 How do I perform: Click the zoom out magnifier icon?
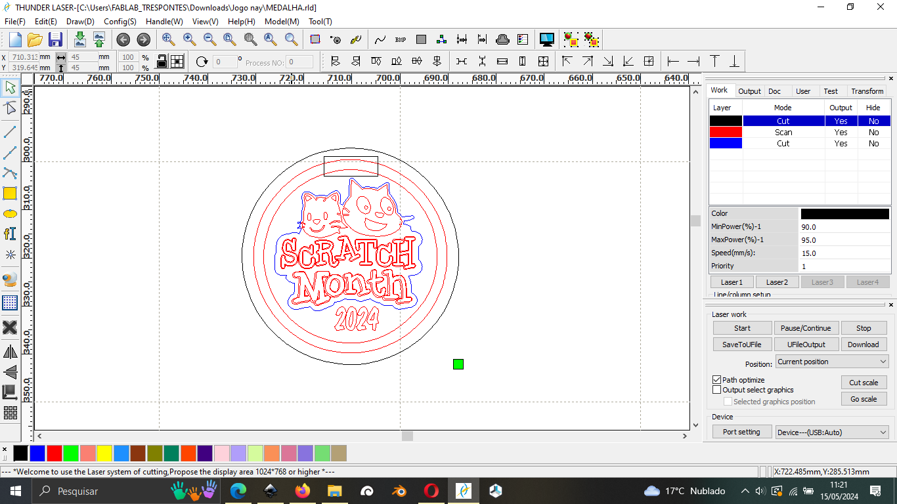click(x=209, y=39)
